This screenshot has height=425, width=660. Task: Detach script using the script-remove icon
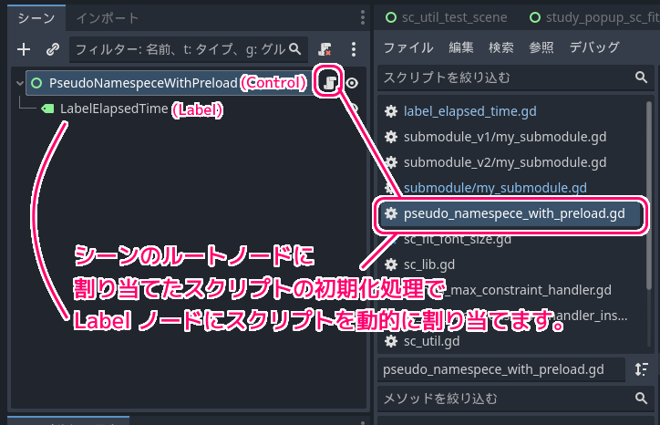[325, 49]
